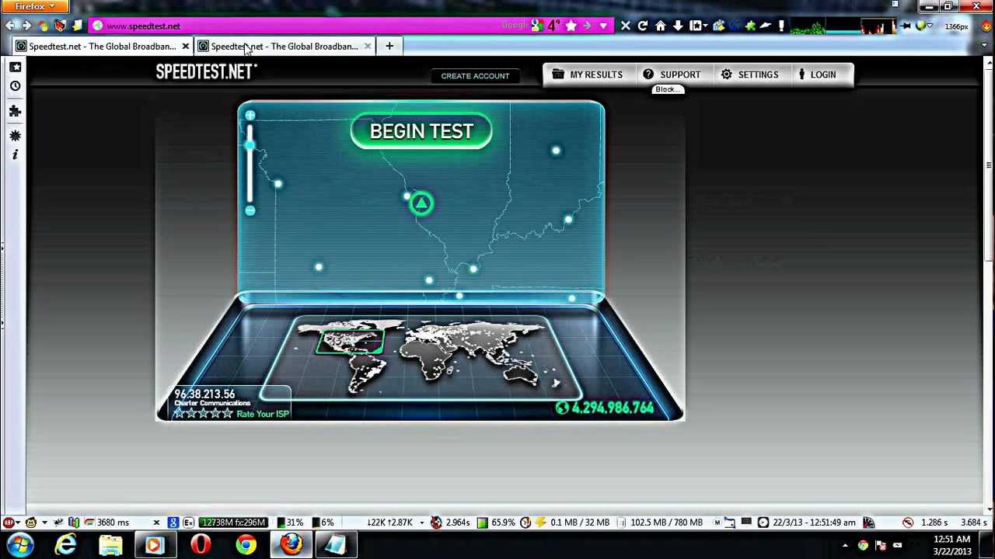995x559 pixels.
Task: Open Windows Explorer folder from taskbar
Action: [x=110, y=545]
